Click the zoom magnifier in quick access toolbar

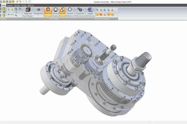(x=26, y=2)
